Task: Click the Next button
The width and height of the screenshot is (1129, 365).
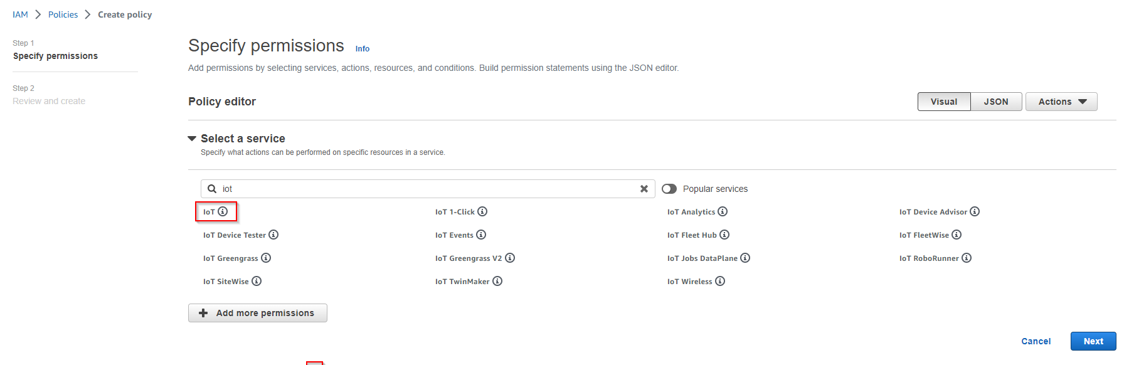Action: coord(1093,341)
